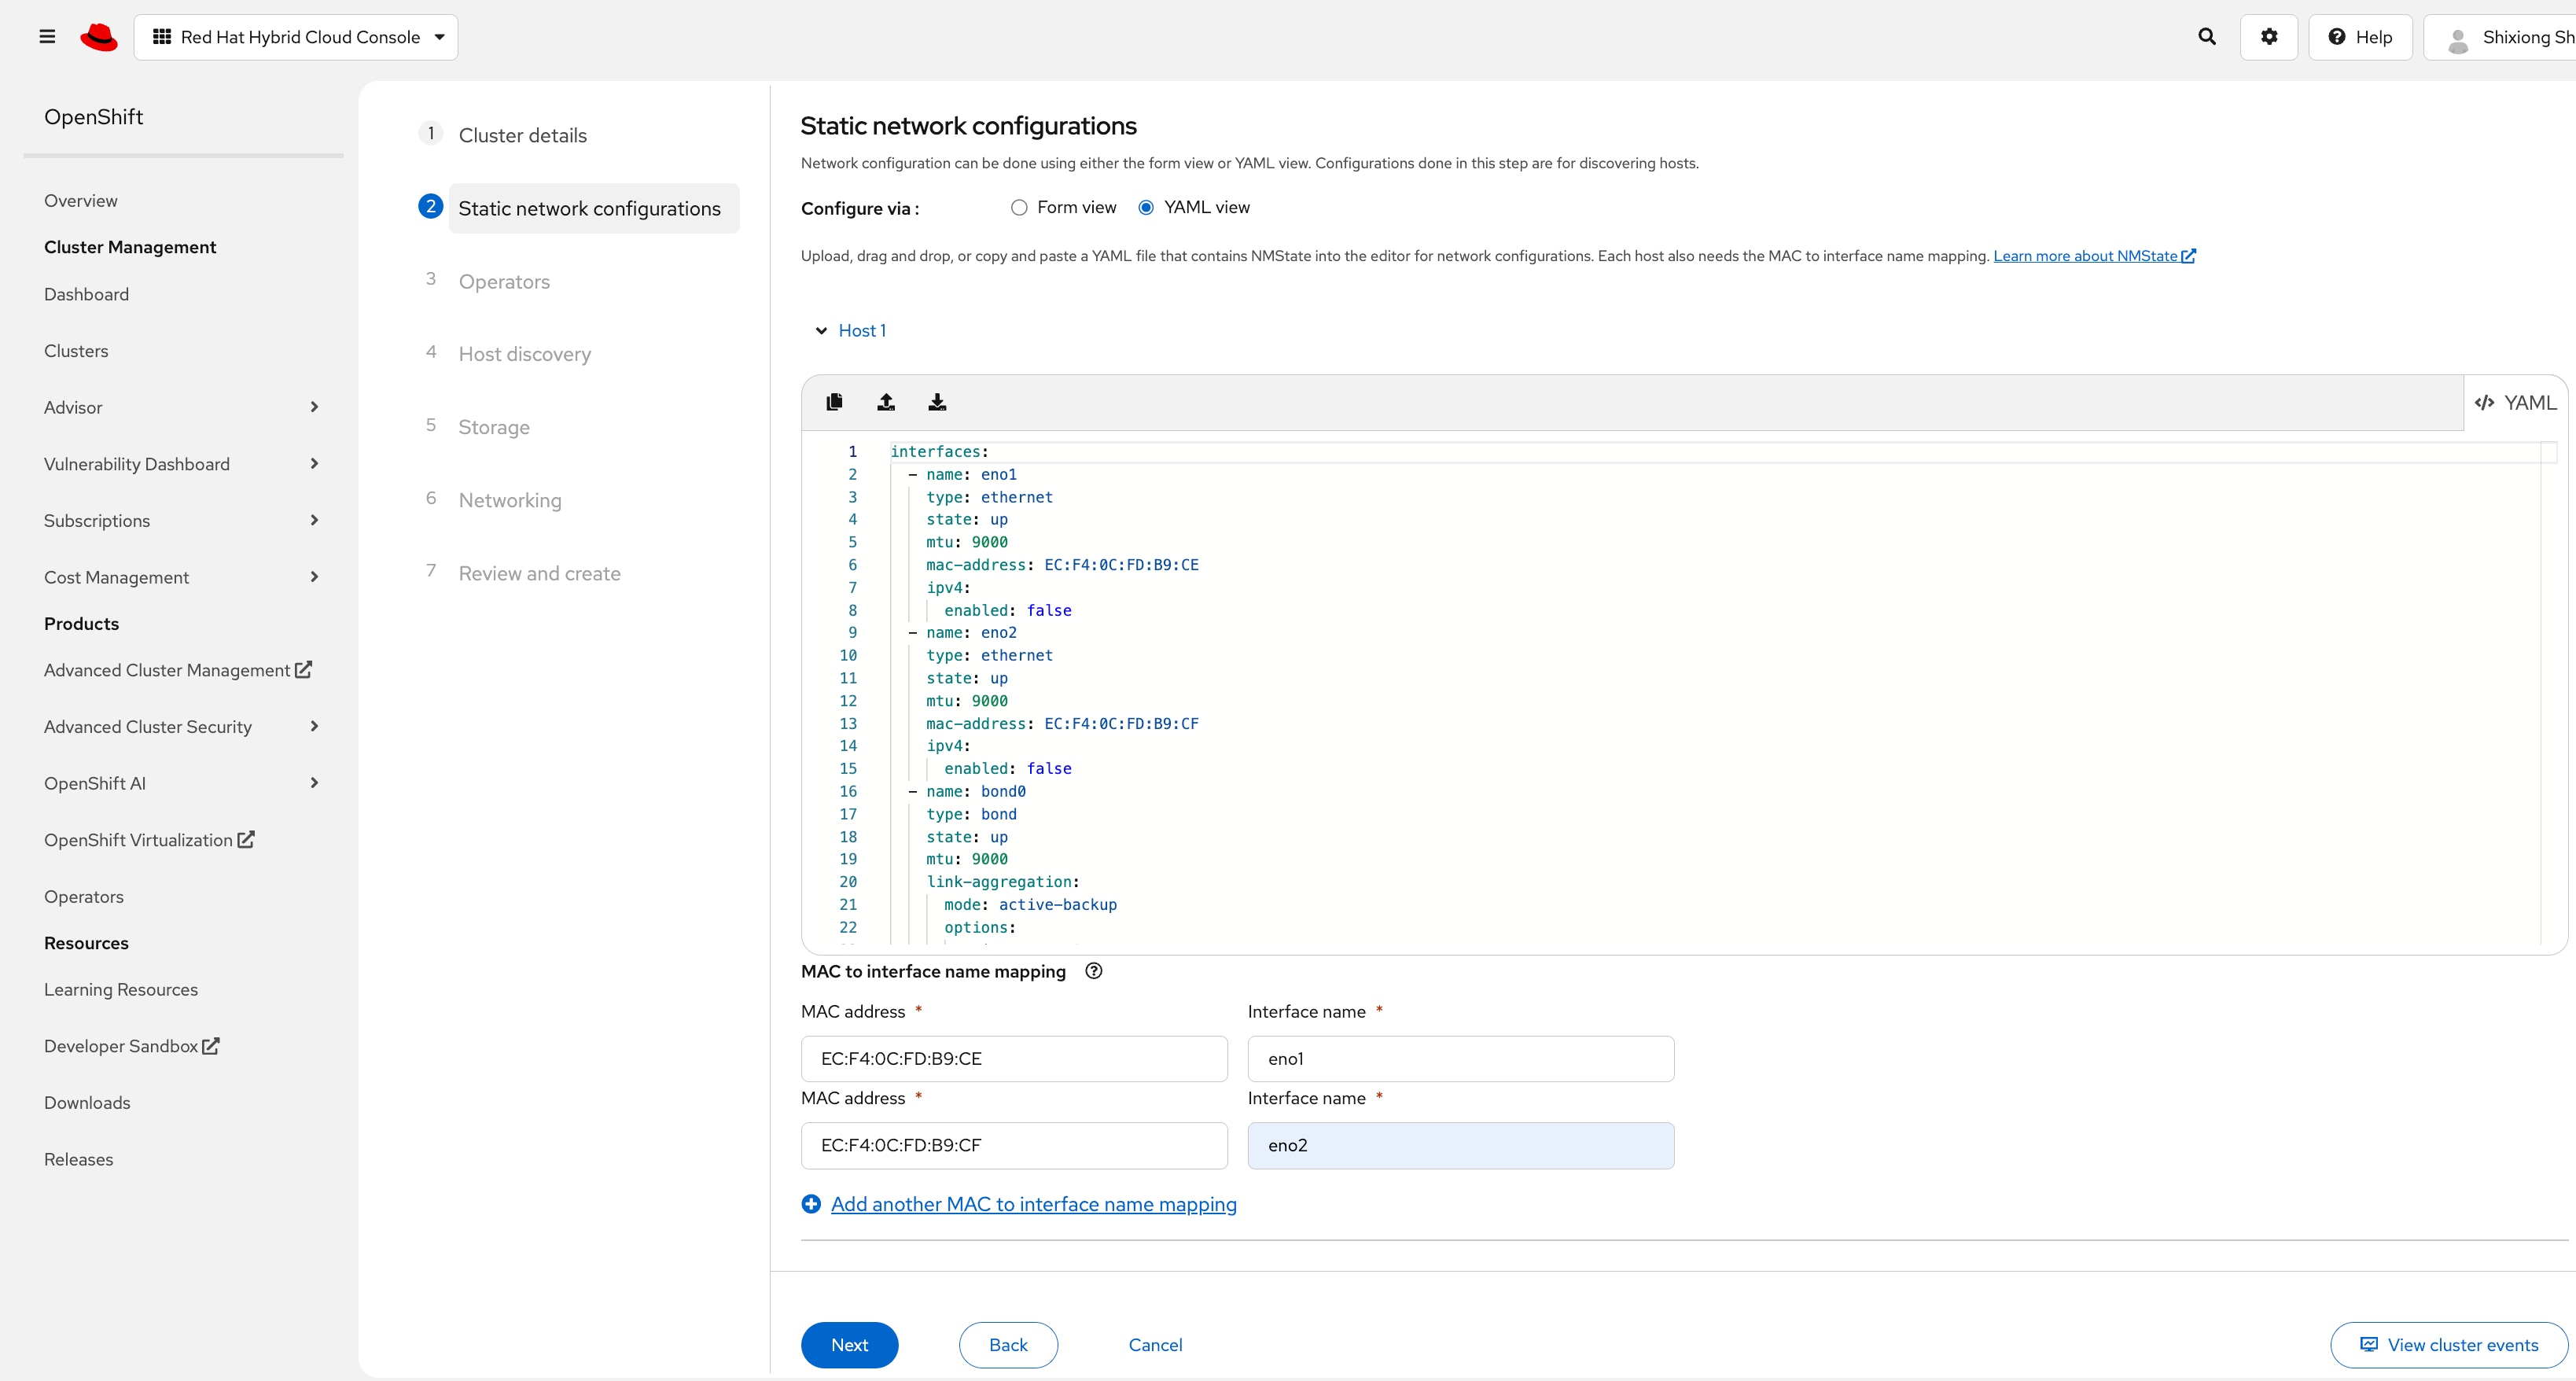
Task: Select the Networking wizard step
Action: (510, 500)
